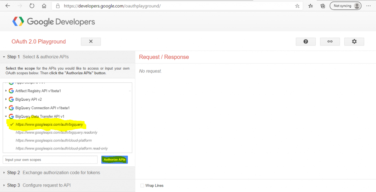Open the Favorites list icon
Image resolution: width=376 pixels, height=192 pixels.
311,6
